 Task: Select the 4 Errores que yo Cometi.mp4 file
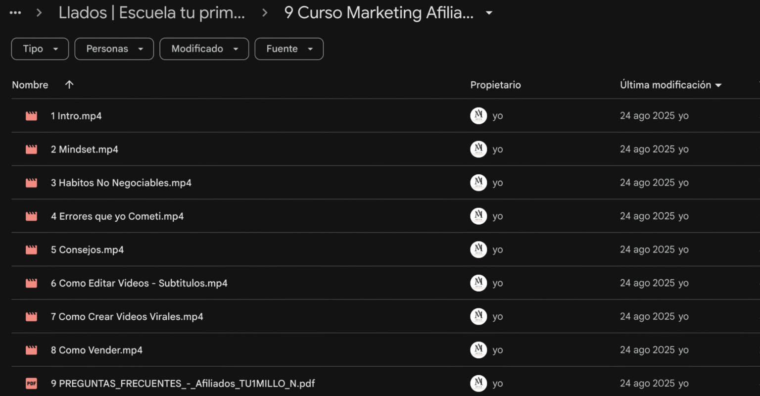coord(117,216)
